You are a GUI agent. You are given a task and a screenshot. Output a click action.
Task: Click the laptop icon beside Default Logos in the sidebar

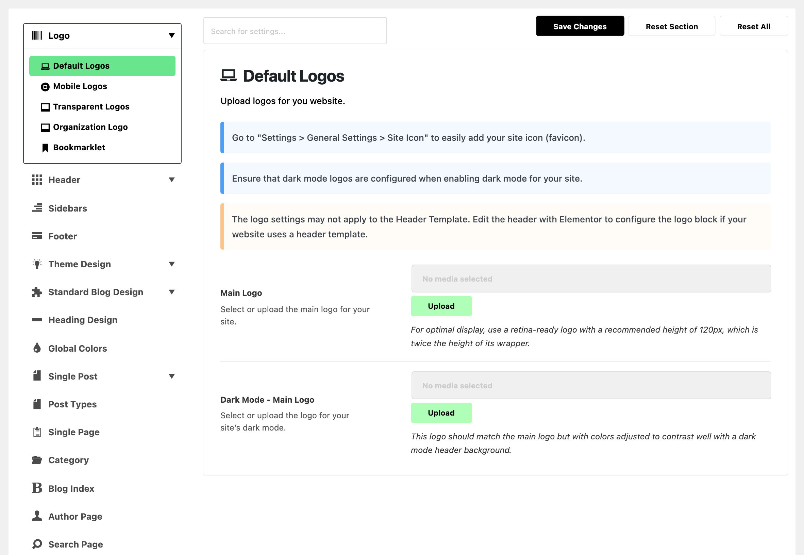point(45,66)
